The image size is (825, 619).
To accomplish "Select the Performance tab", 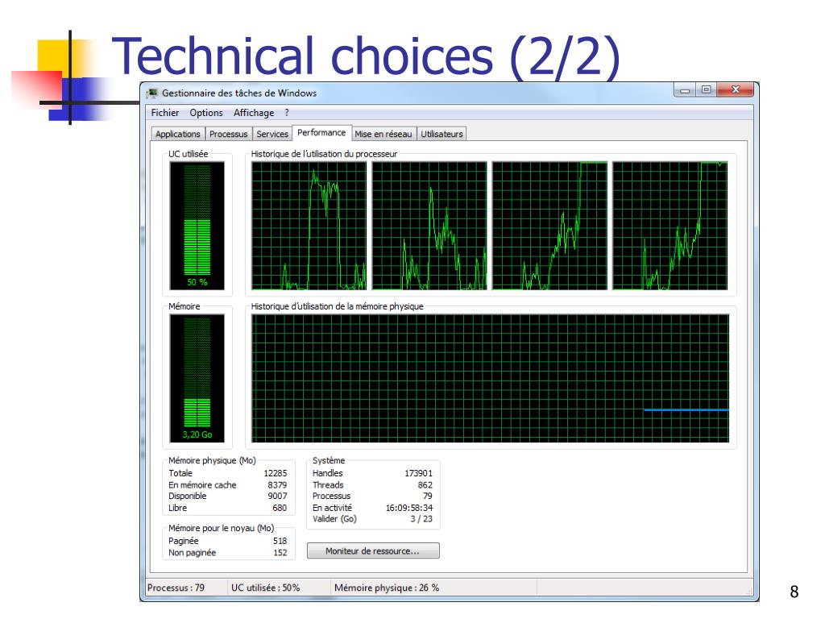I will [321, 133].
